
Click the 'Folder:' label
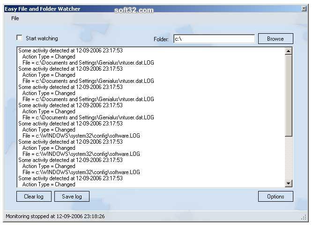point(161,39)
